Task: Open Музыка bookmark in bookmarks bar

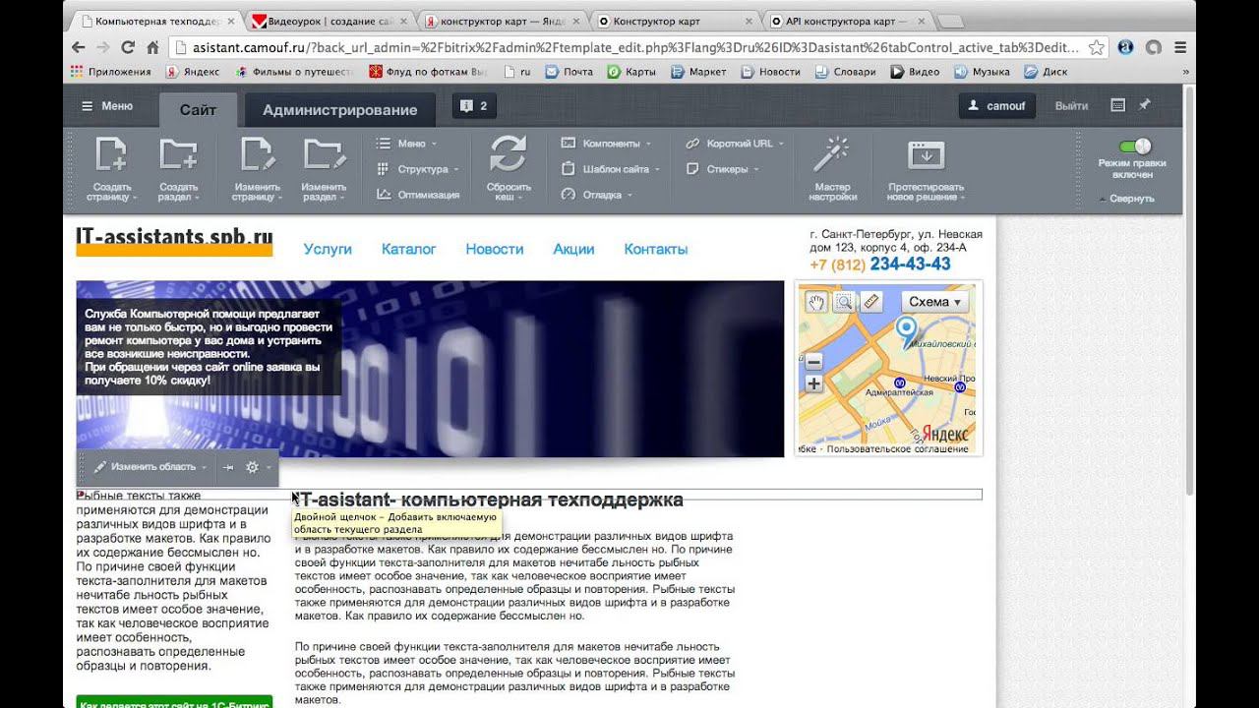Action: [x=982, y=72]
